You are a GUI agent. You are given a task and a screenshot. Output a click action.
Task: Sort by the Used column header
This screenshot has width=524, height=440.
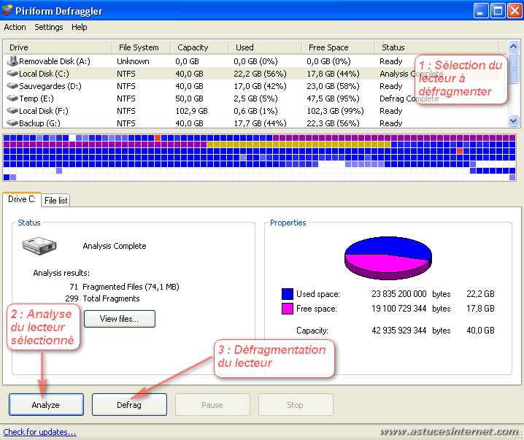[x=266, y=47]
